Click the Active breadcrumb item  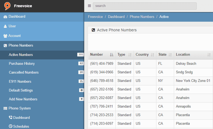pos(164,17)
